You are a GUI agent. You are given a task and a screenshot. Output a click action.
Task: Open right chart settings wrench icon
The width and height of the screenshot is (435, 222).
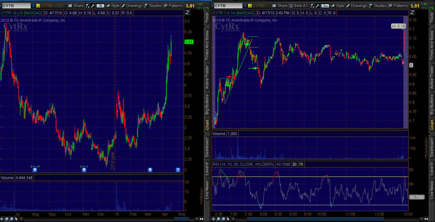point(318,6)
